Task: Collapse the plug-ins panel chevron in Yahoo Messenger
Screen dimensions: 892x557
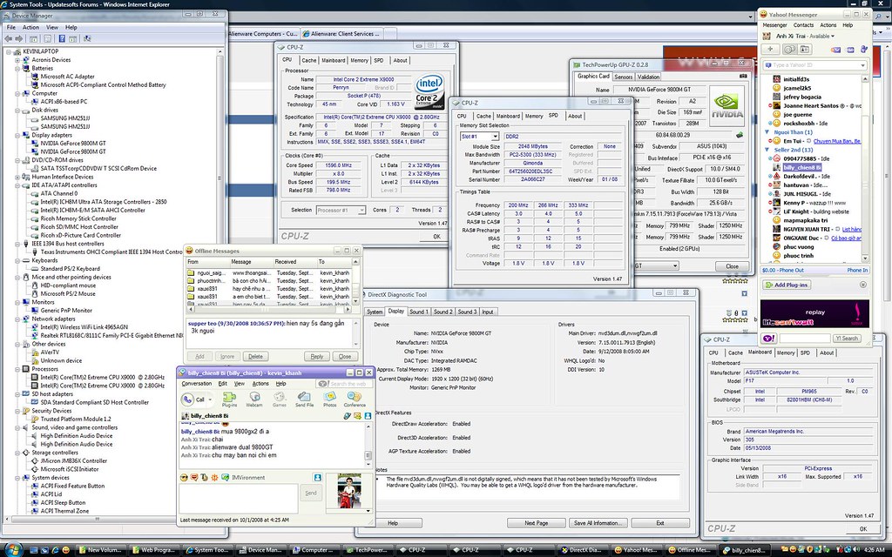Action: click(863, 285)
